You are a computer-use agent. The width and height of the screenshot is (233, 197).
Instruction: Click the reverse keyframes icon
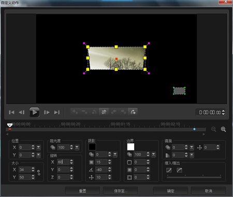(94, 112)
